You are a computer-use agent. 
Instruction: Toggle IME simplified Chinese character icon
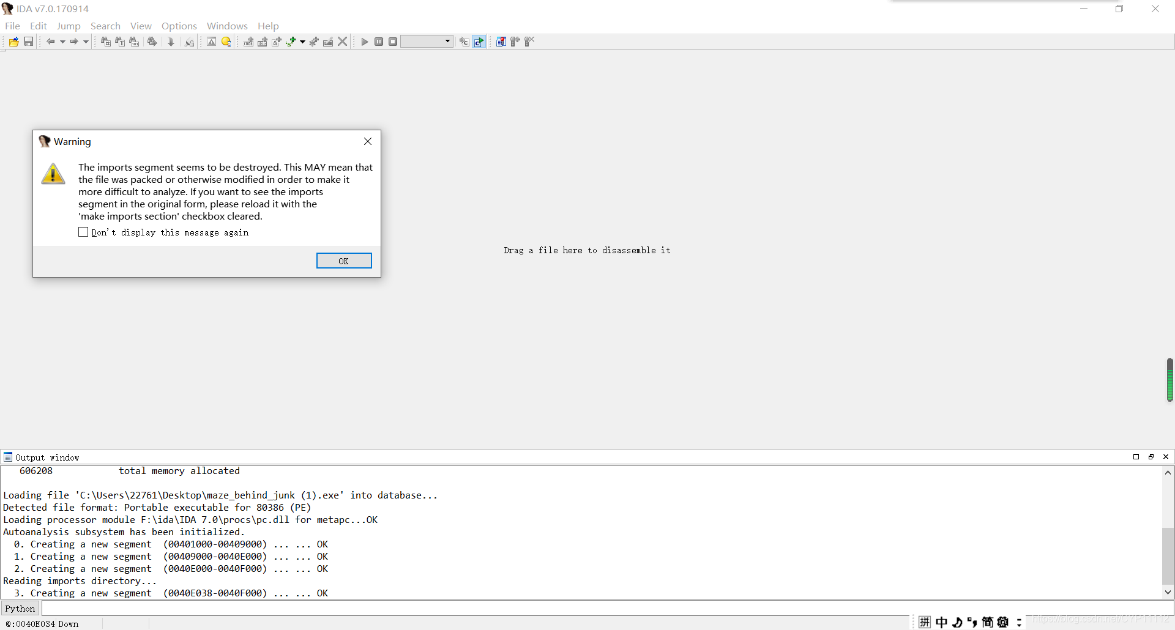click(x=987, y=622)
